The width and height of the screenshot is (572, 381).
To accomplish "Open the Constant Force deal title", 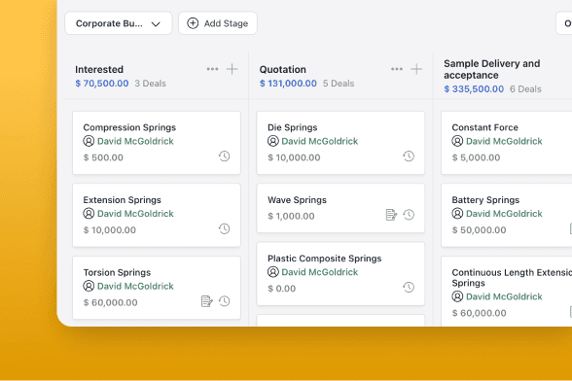I will pyautogui.click(x=484, y=127).
